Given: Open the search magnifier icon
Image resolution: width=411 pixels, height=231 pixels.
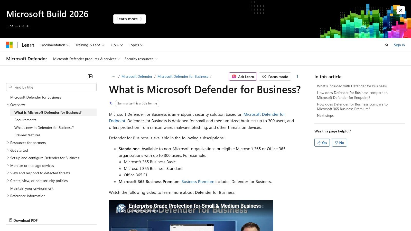Looking at the screenshot, I should tap(387, 45).
